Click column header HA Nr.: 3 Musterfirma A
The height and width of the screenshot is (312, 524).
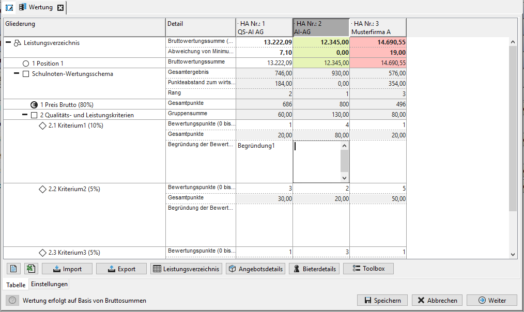378,27
